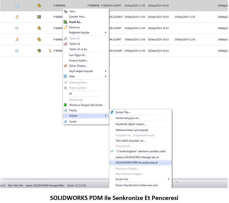
Task: Click Düzeni Kaydet (tüm kullanıcılar için)
Action: click(x=137, y=185)
